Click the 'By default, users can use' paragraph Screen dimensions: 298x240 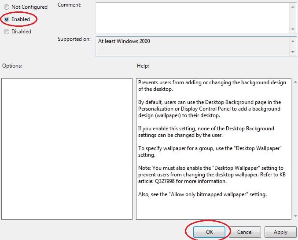[210, 109]
